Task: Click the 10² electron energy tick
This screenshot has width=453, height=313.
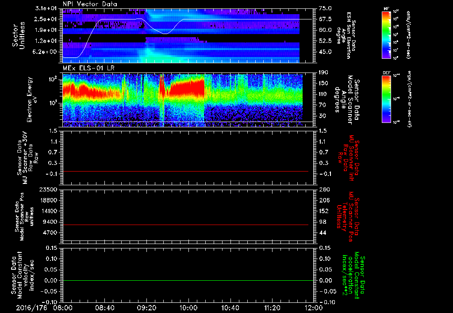Action: point(52,79)
